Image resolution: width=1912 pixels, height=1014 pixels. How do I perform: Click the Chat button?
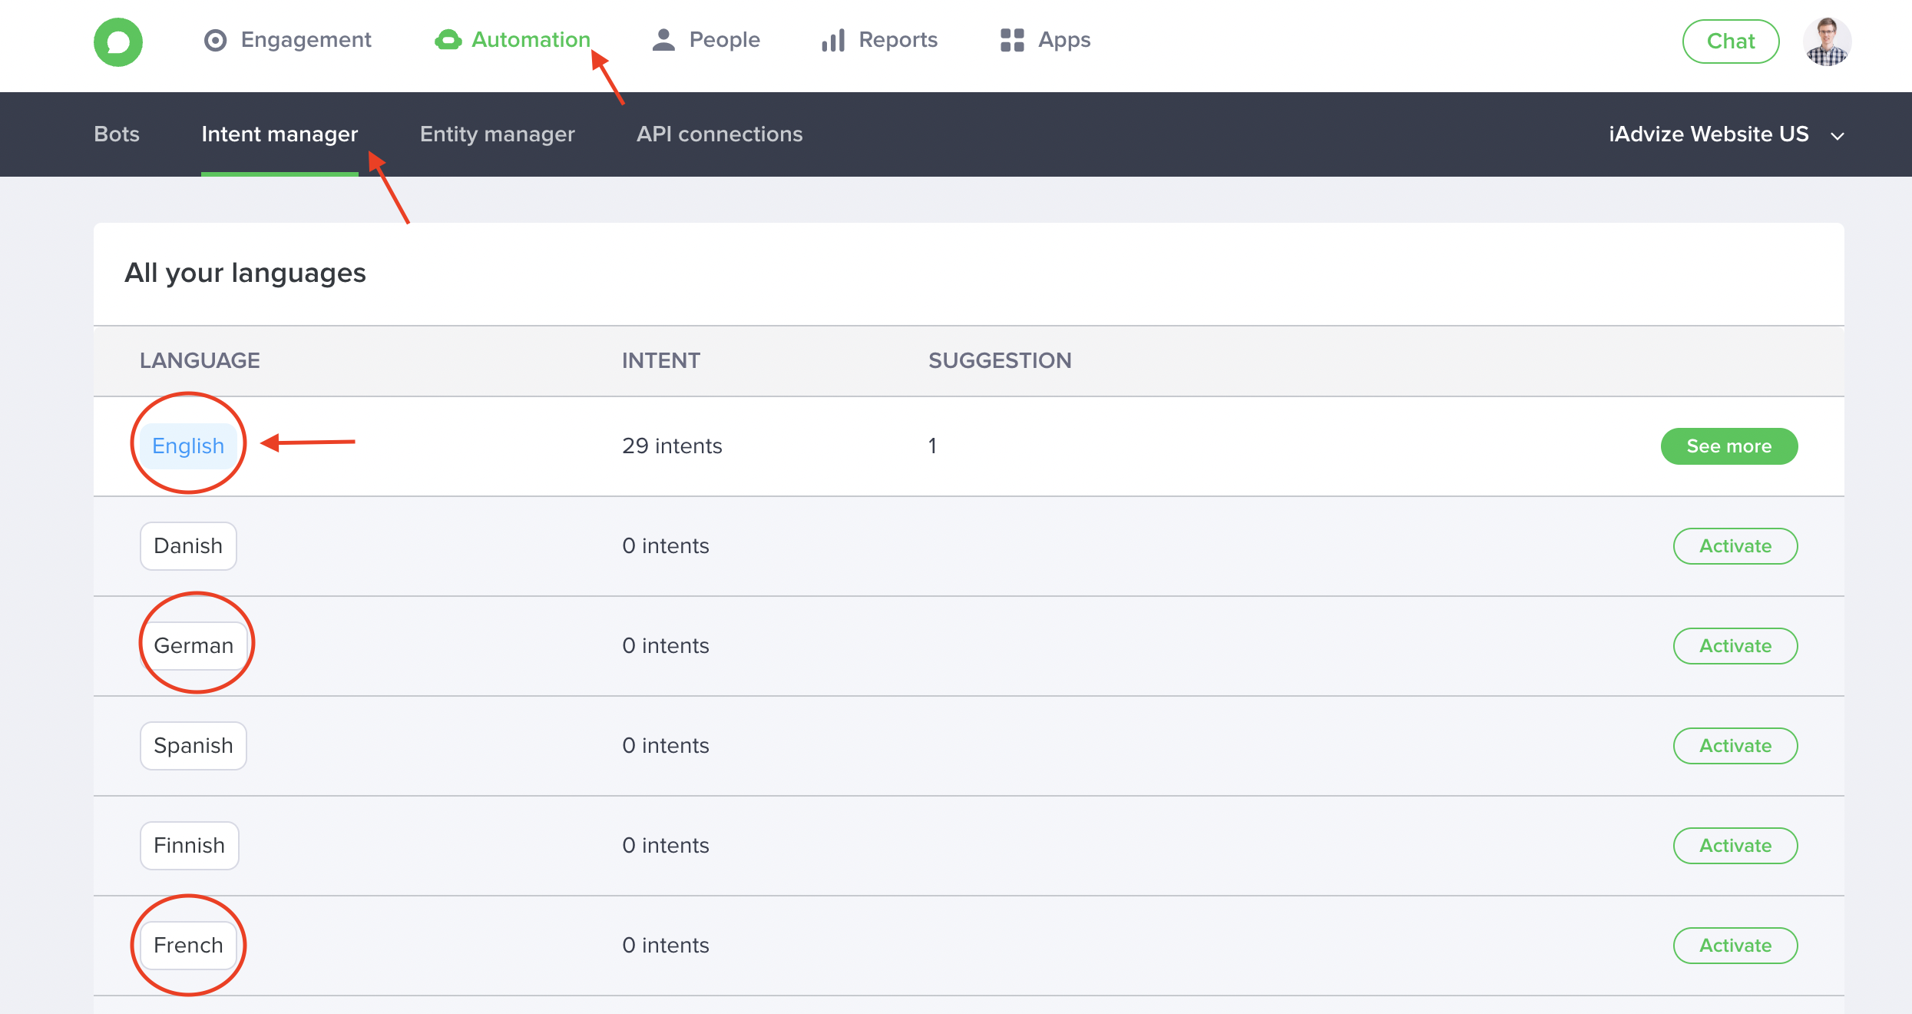tap(1731, 41)
